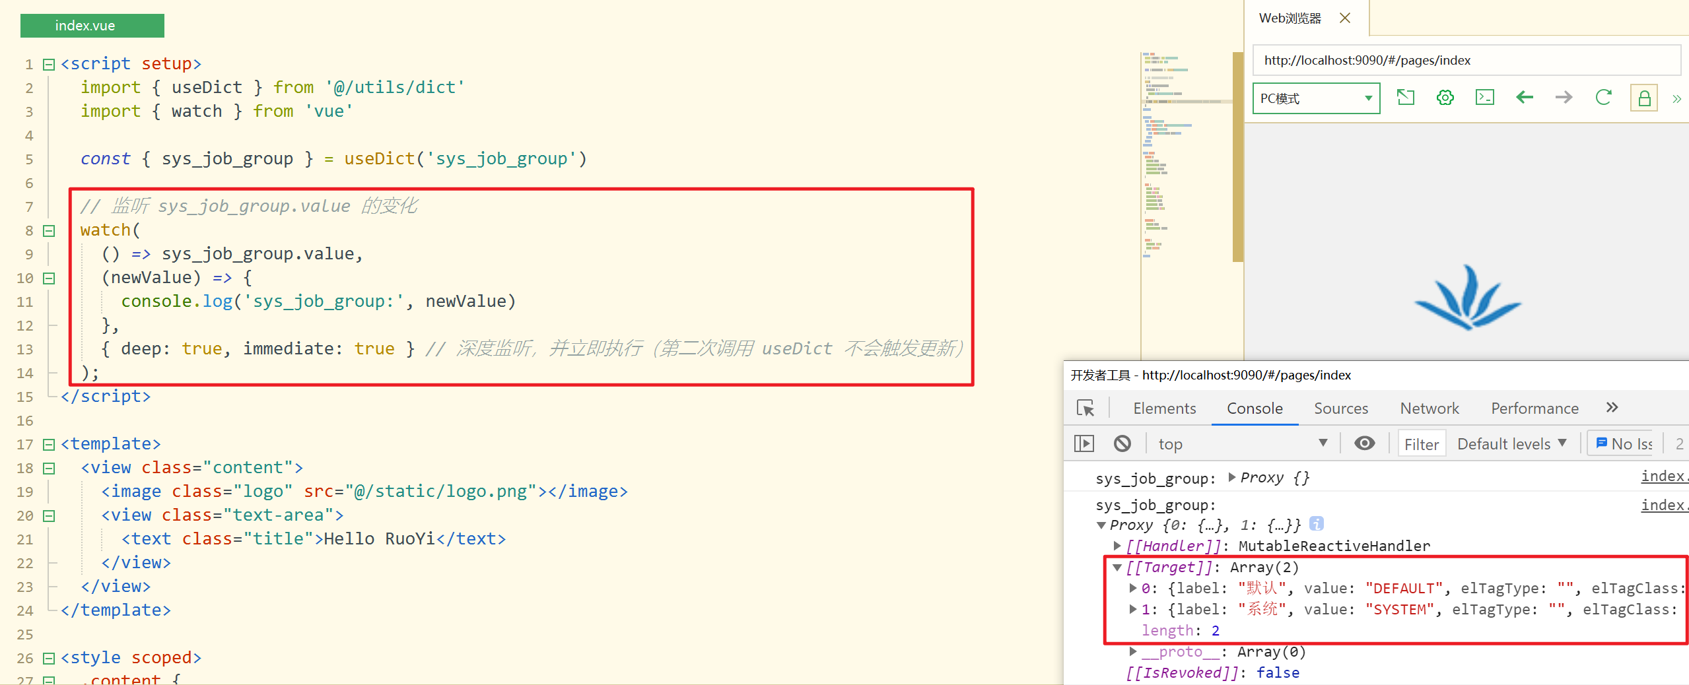Close the Web浏览器 tab

[1345, 18]
